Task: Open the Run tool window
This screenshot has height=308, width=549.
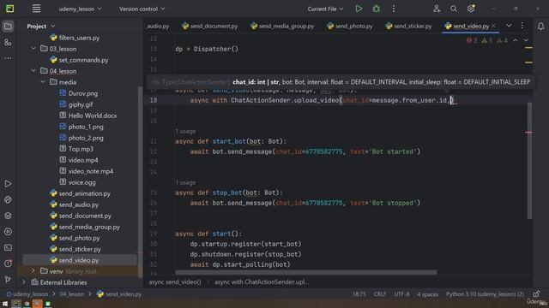Action: [x=8, y=184]
